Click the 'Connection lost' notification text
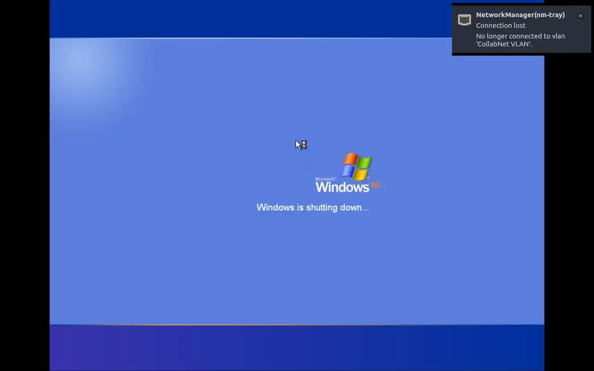The image size is (594, 371). [501, 26]
